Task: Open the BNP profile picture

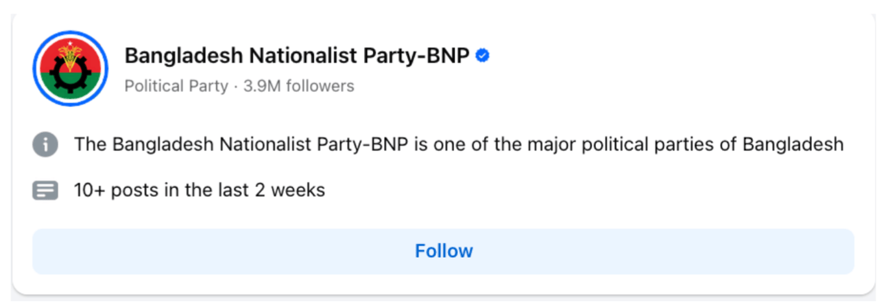Action: [x=70, y=68]
